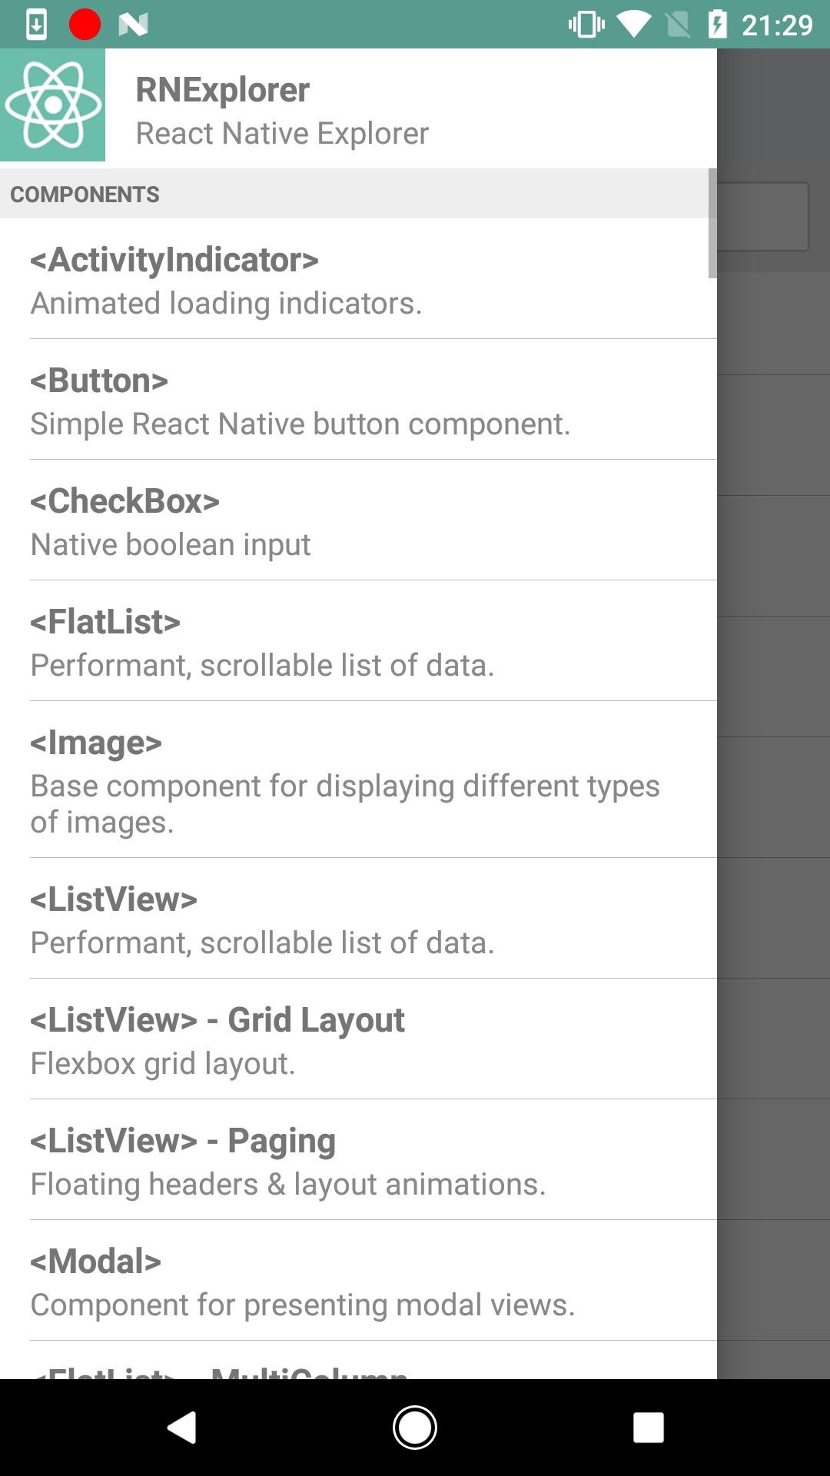Click the battery charging indicator

coord(718,25)
